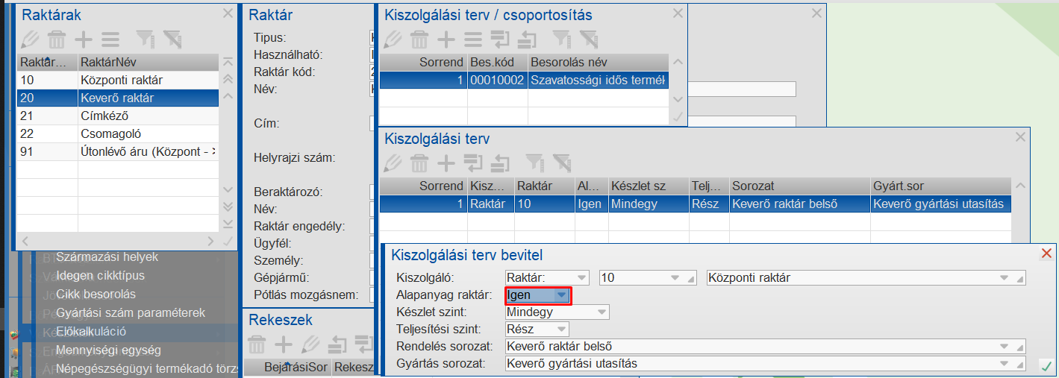Open the Cikk besorolás menu entry
This screenshot has height=378, width=1059.
[x=95, y=294]
